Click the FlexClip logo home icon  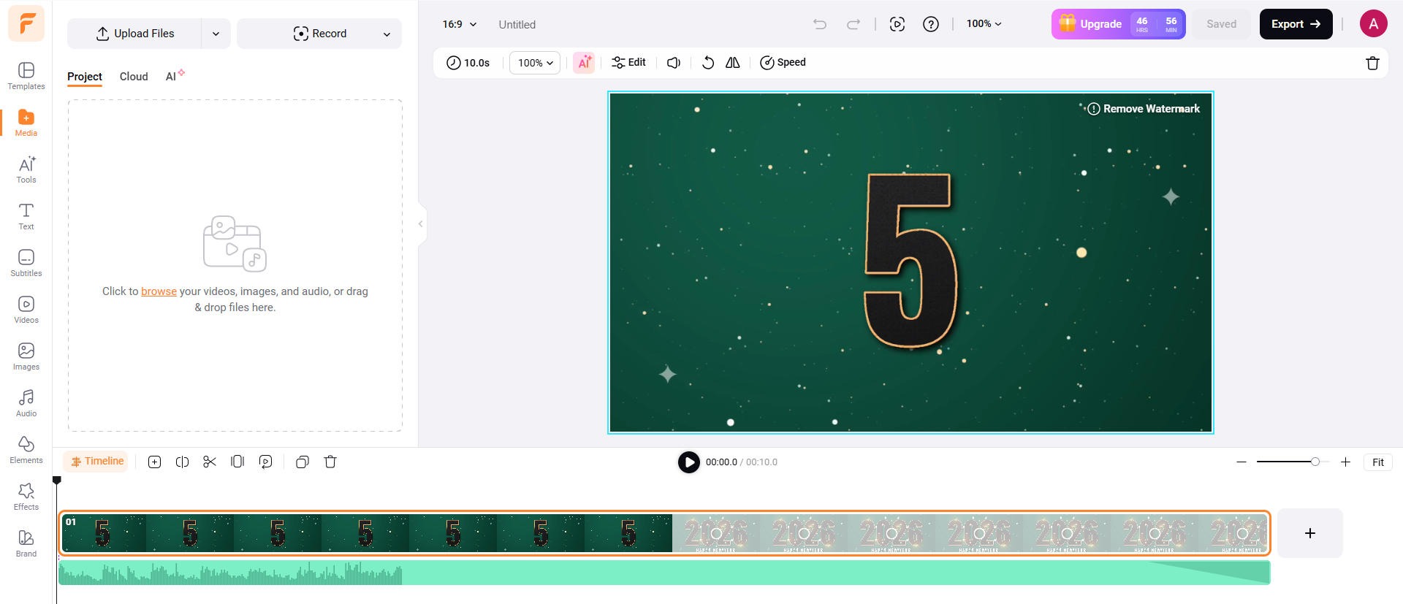click(26, 23)
